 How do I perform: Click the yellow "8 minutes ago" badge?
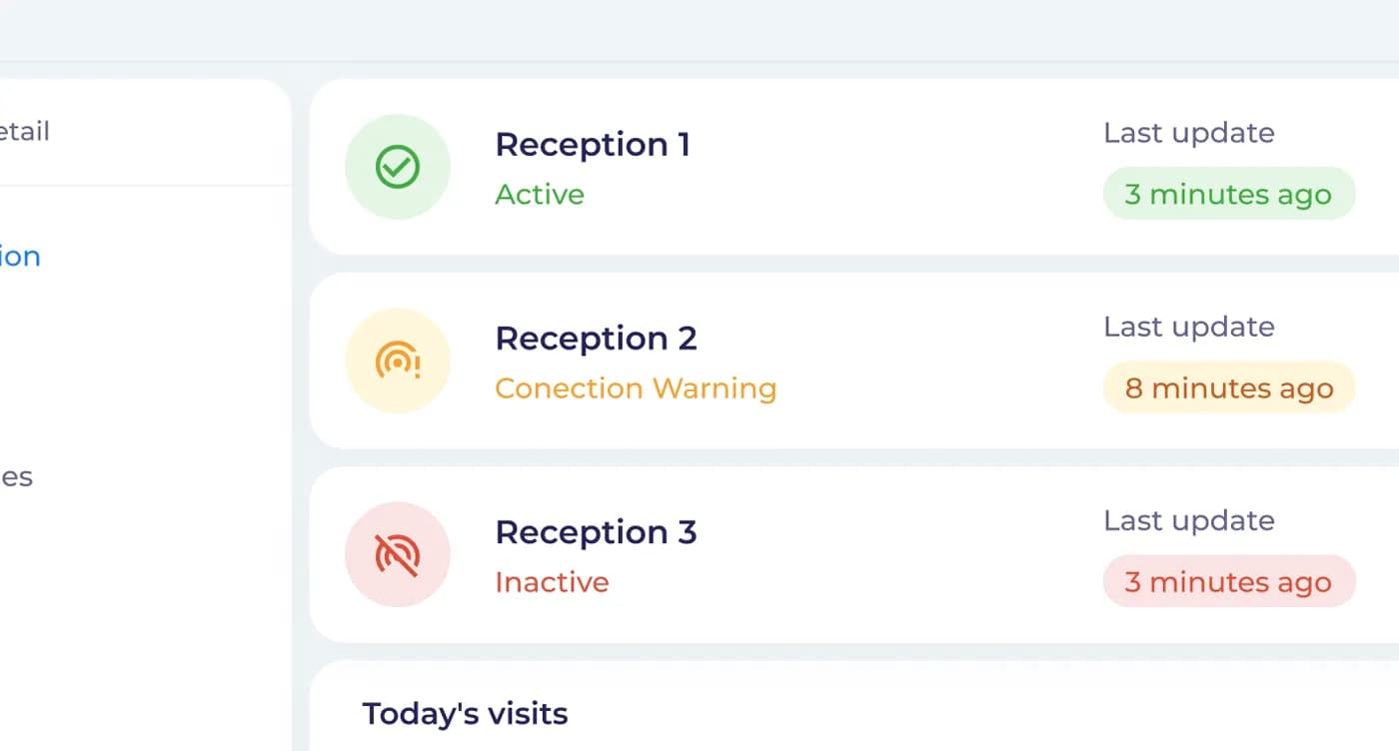(1228, 387)
